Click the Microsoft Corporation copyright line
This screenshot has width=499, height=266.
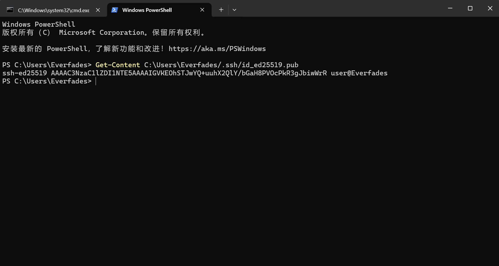pos(104,32)
